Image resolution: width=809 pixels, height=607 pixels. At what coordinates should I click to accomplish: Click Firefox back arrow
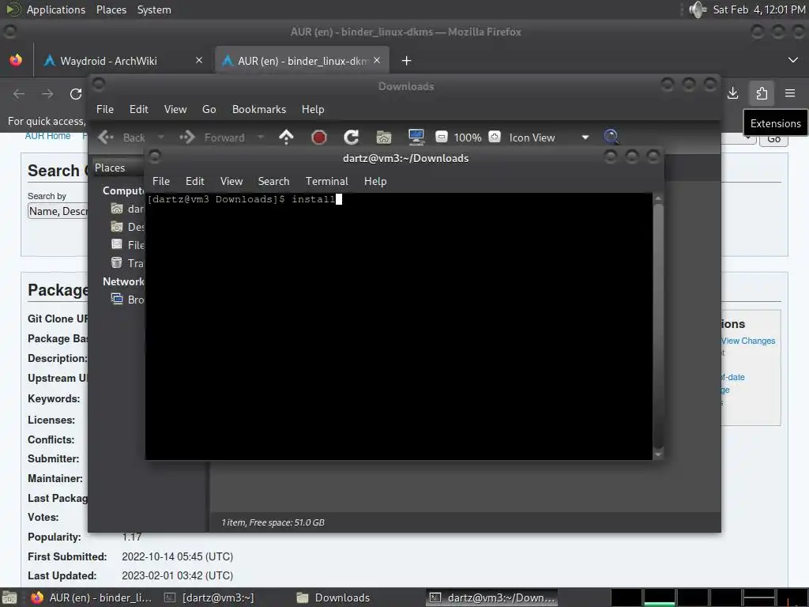19,94
